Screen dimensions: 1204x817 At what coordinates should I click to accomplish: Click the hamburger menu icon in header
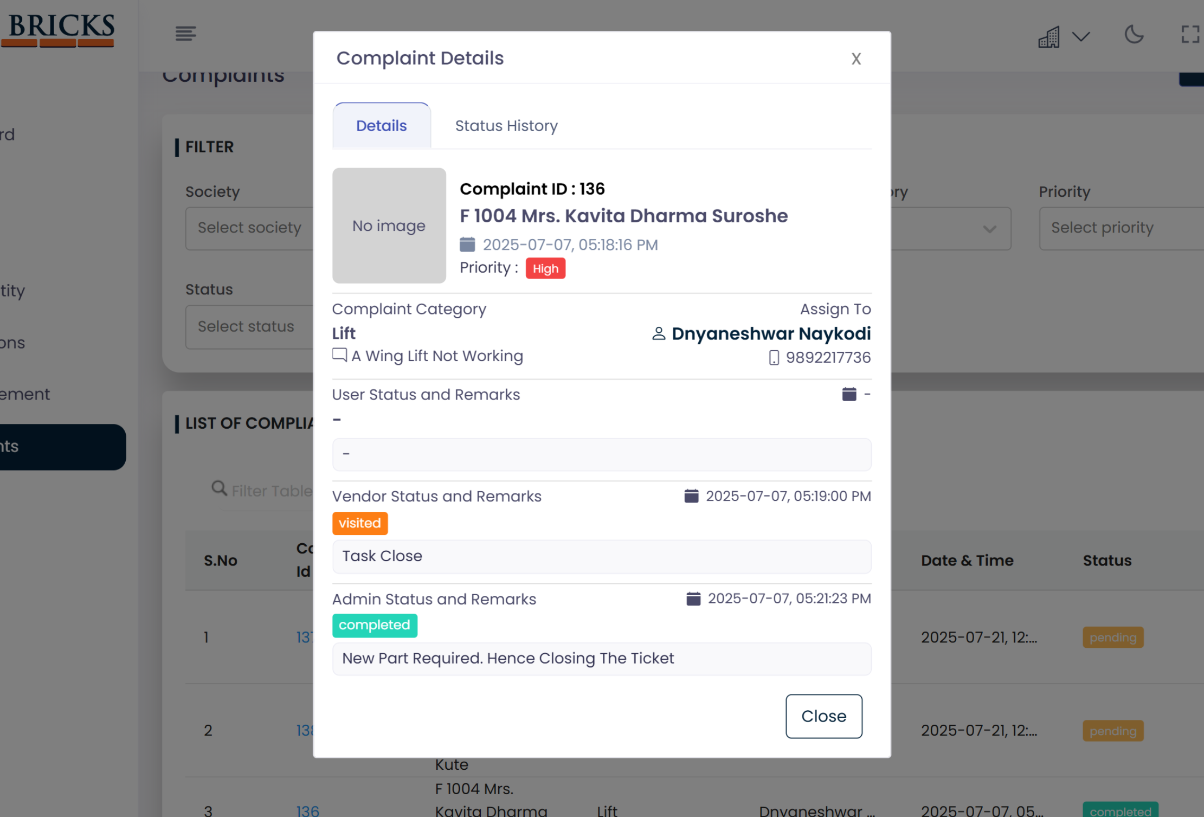(x=186, y=34)
